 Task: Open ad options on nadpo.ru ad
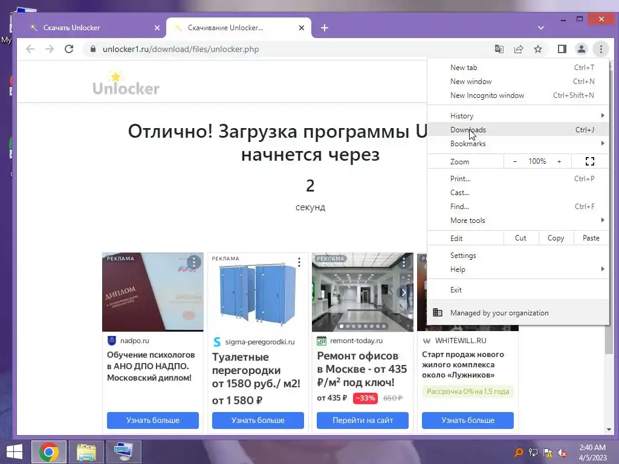194,262
